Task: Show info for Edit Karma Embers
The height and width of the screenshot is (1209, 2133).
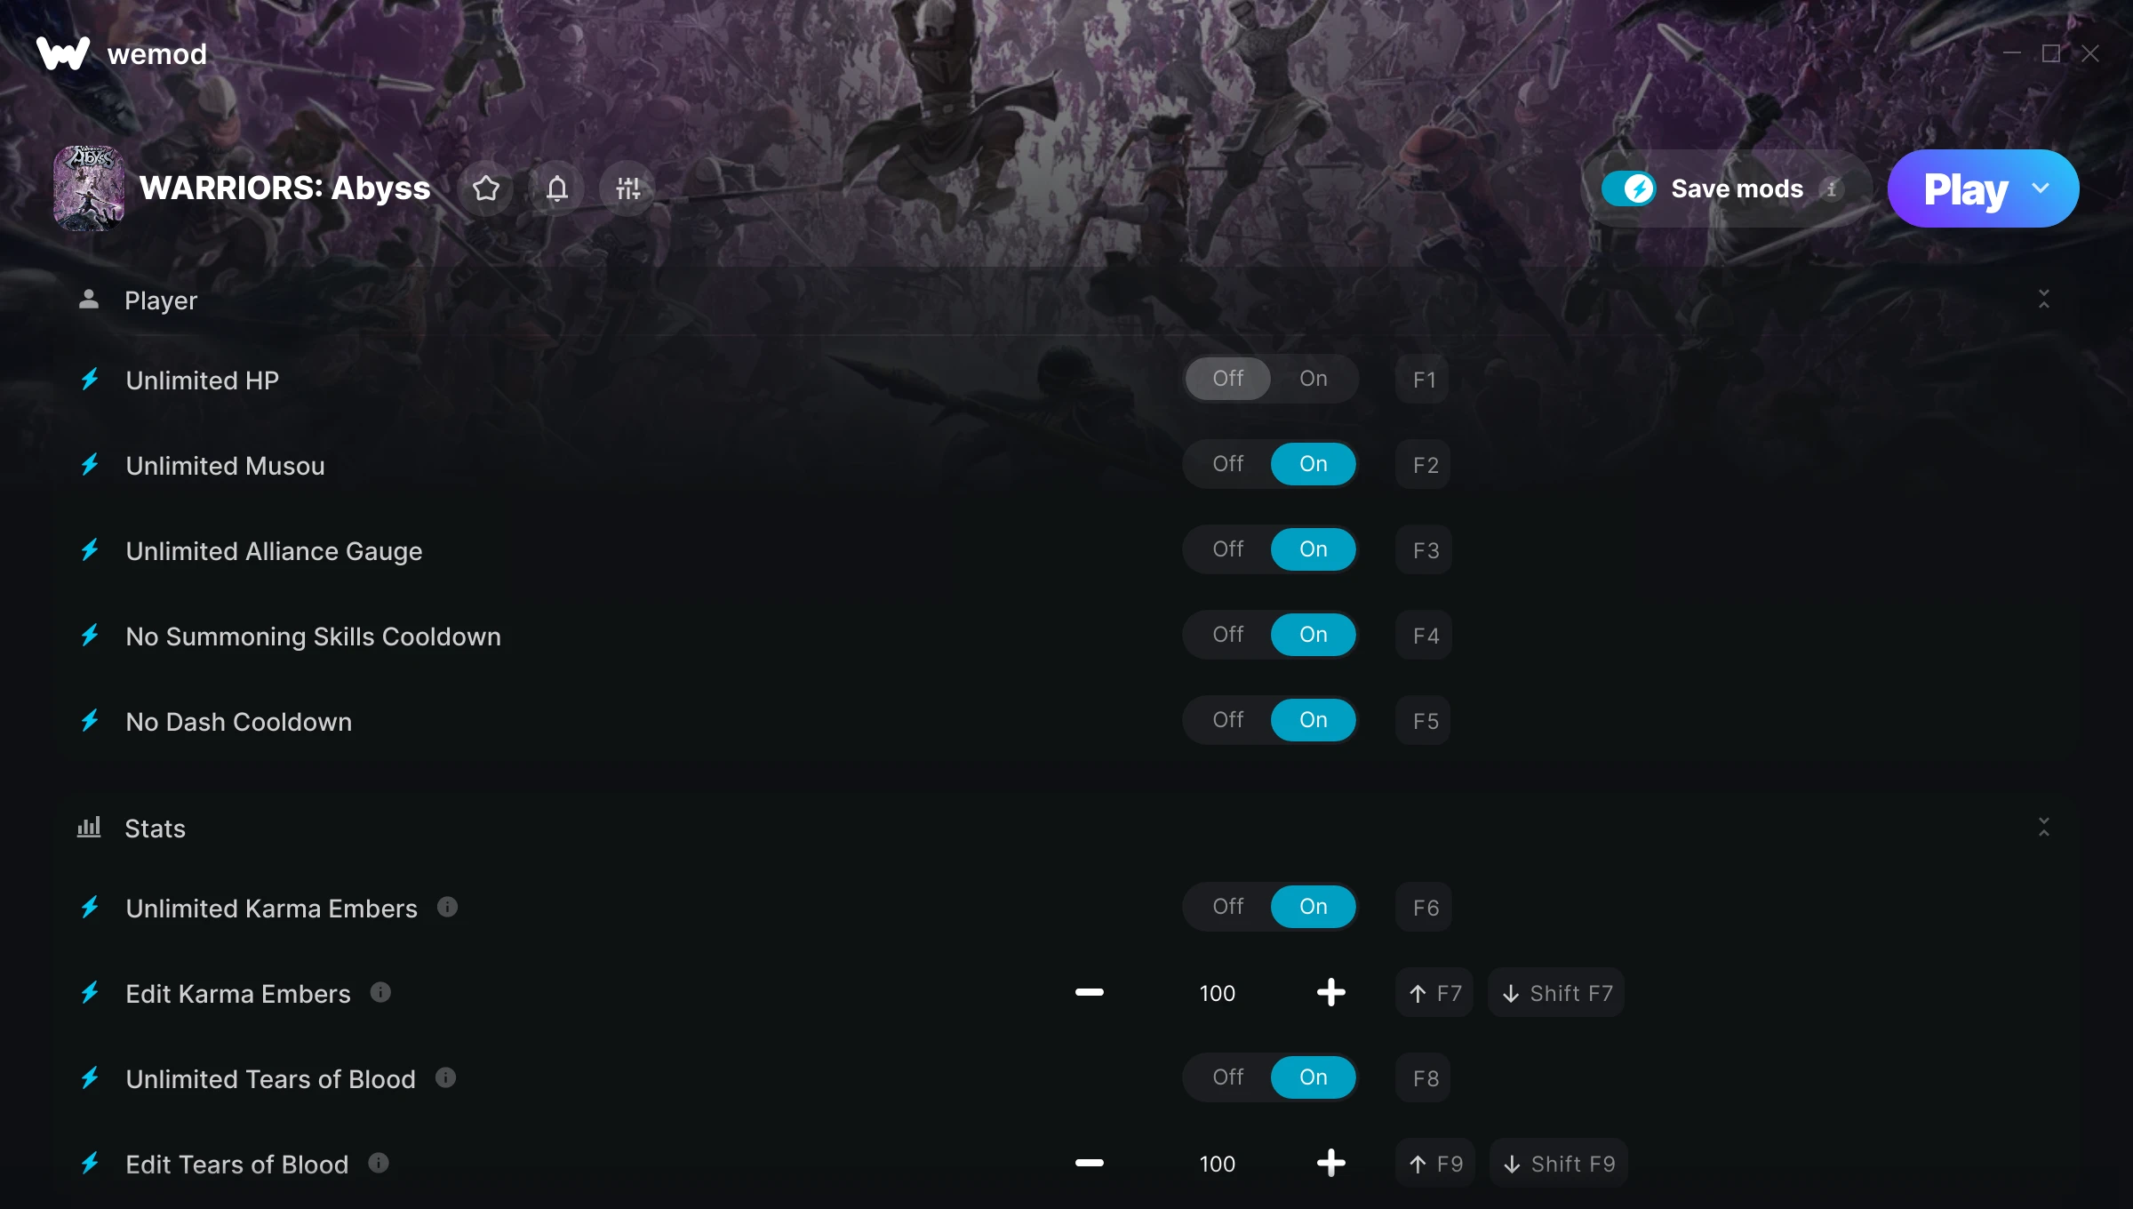Action: [x=380, y=992]
